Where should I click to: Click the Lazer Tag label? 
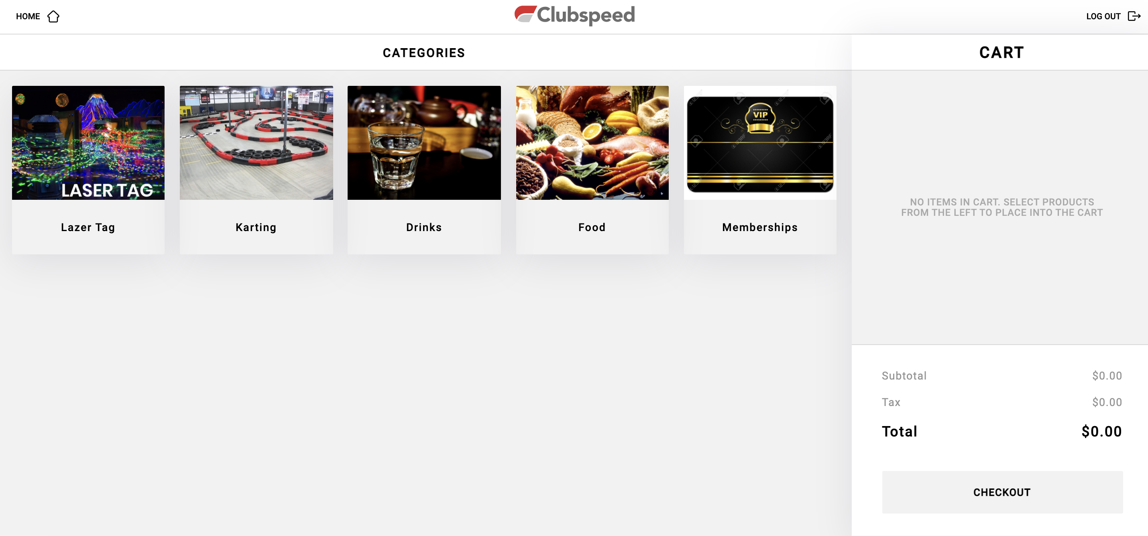pyautogui.click(x=88, y=227)
